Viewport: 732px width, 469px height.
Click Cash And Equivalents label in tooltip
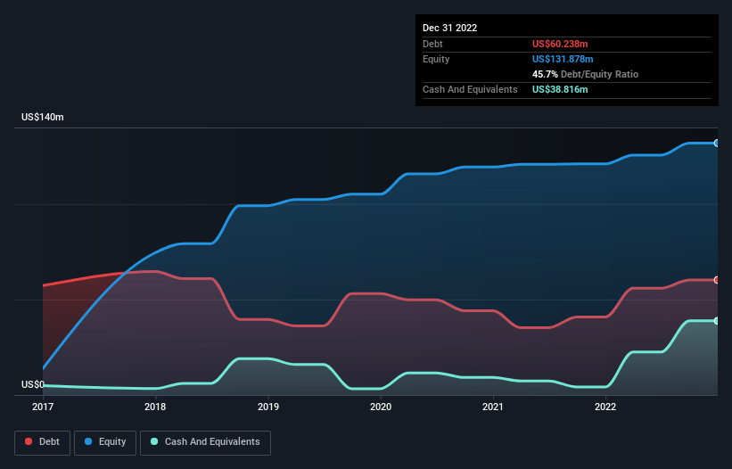[x=470, y=89]
